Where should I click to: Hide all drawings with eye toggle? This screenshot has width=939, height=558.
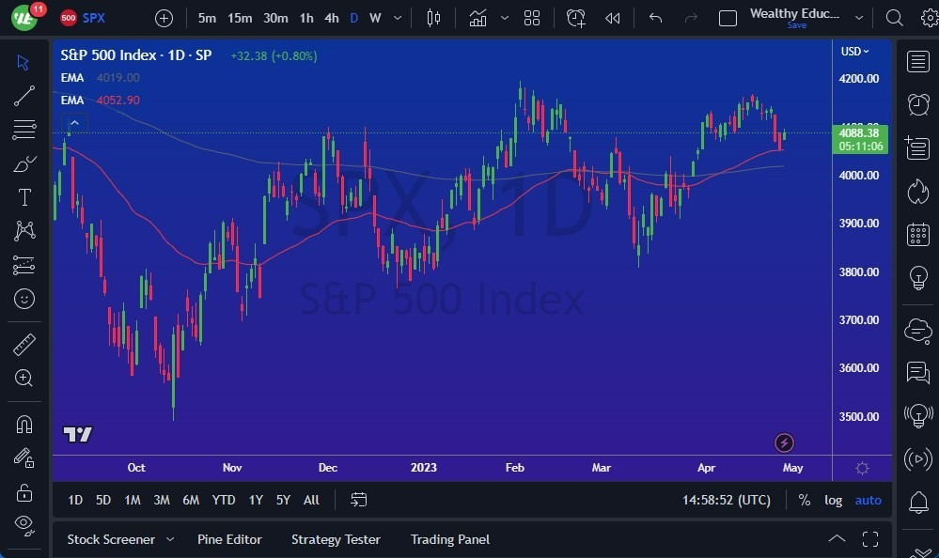(x=23, y=525)
